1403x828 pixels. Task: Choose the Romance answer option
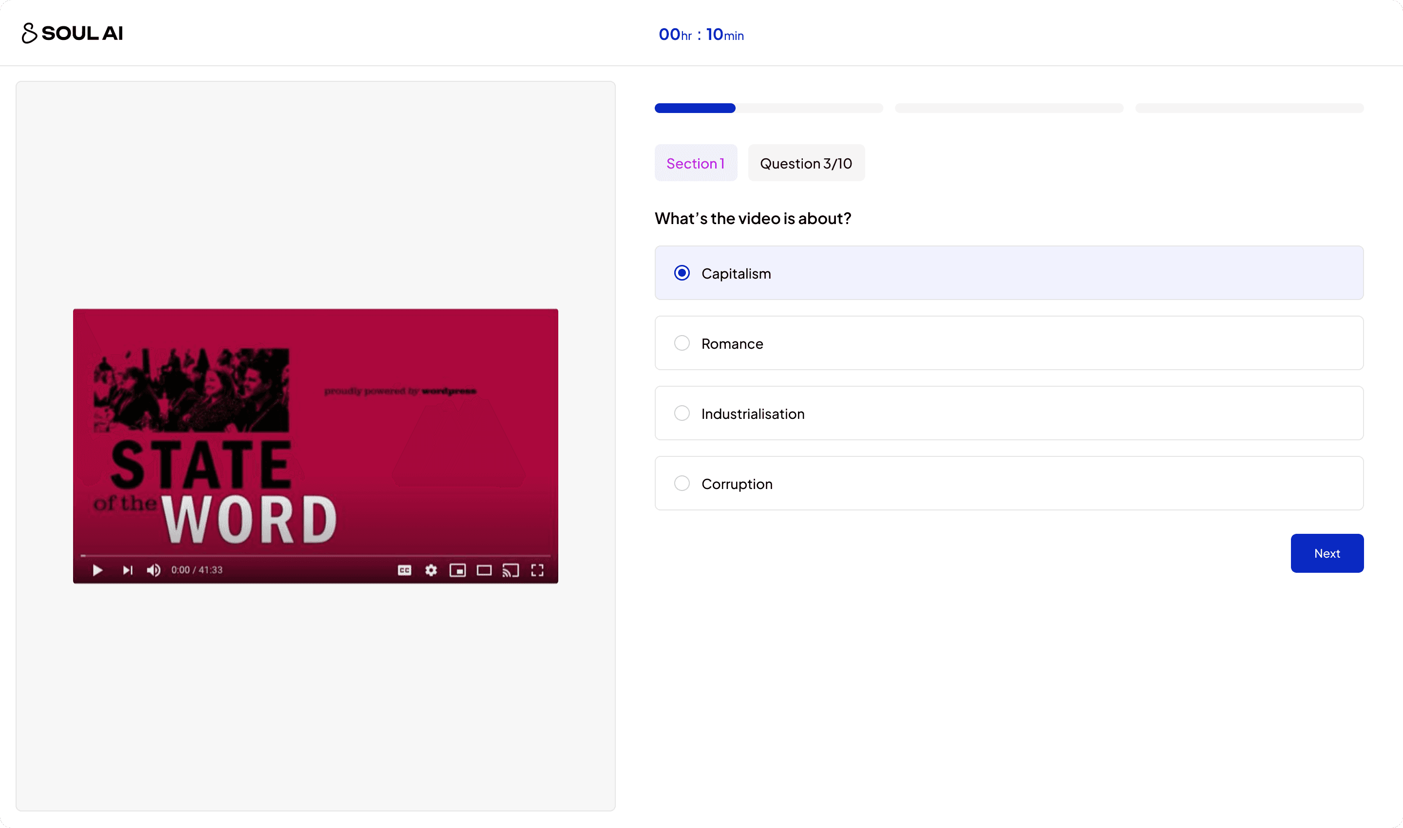click(682, 343)
